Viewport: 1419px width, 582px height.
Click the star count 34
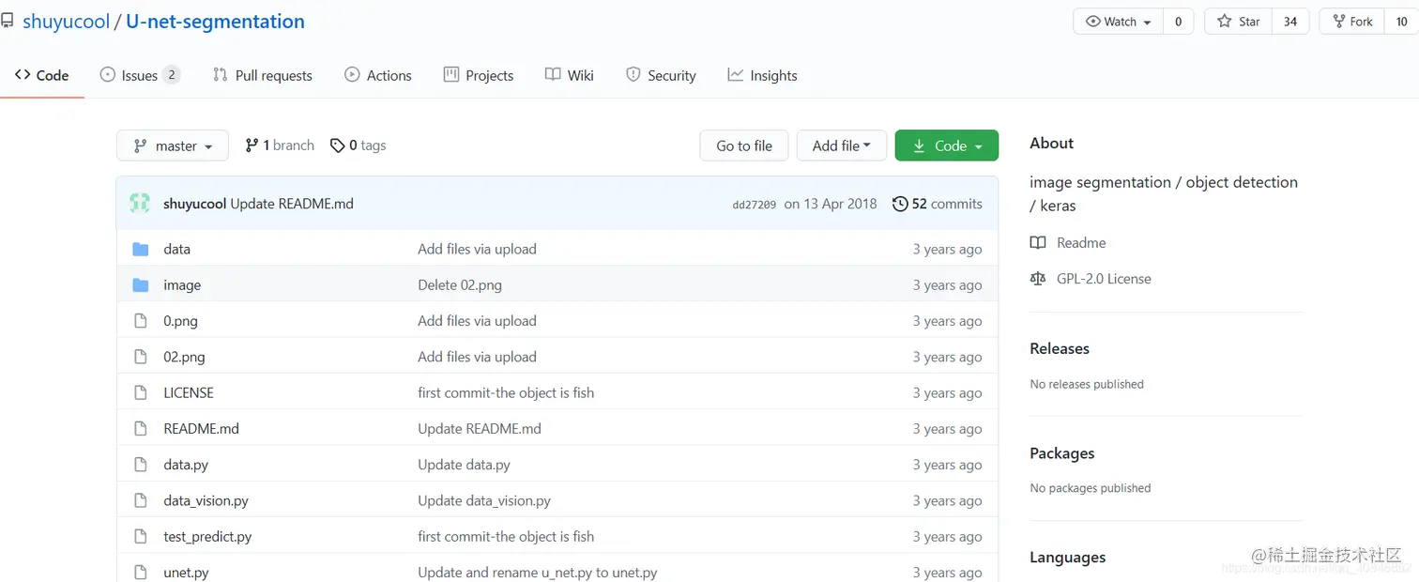1290,22
